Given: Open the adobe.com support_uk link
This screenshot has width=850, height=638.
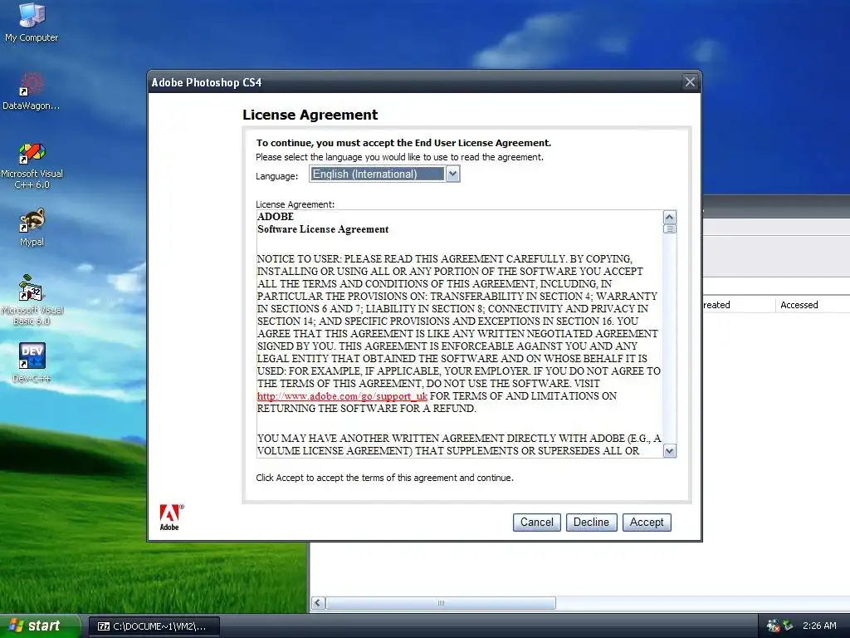Looking at the screenshot, I should coord(342,396).
